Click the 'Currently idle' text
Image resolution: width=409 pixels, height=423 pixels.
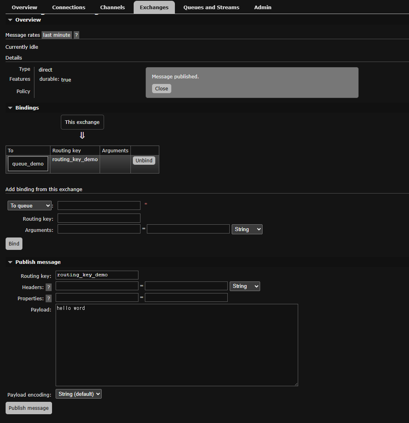coord(22,47)
